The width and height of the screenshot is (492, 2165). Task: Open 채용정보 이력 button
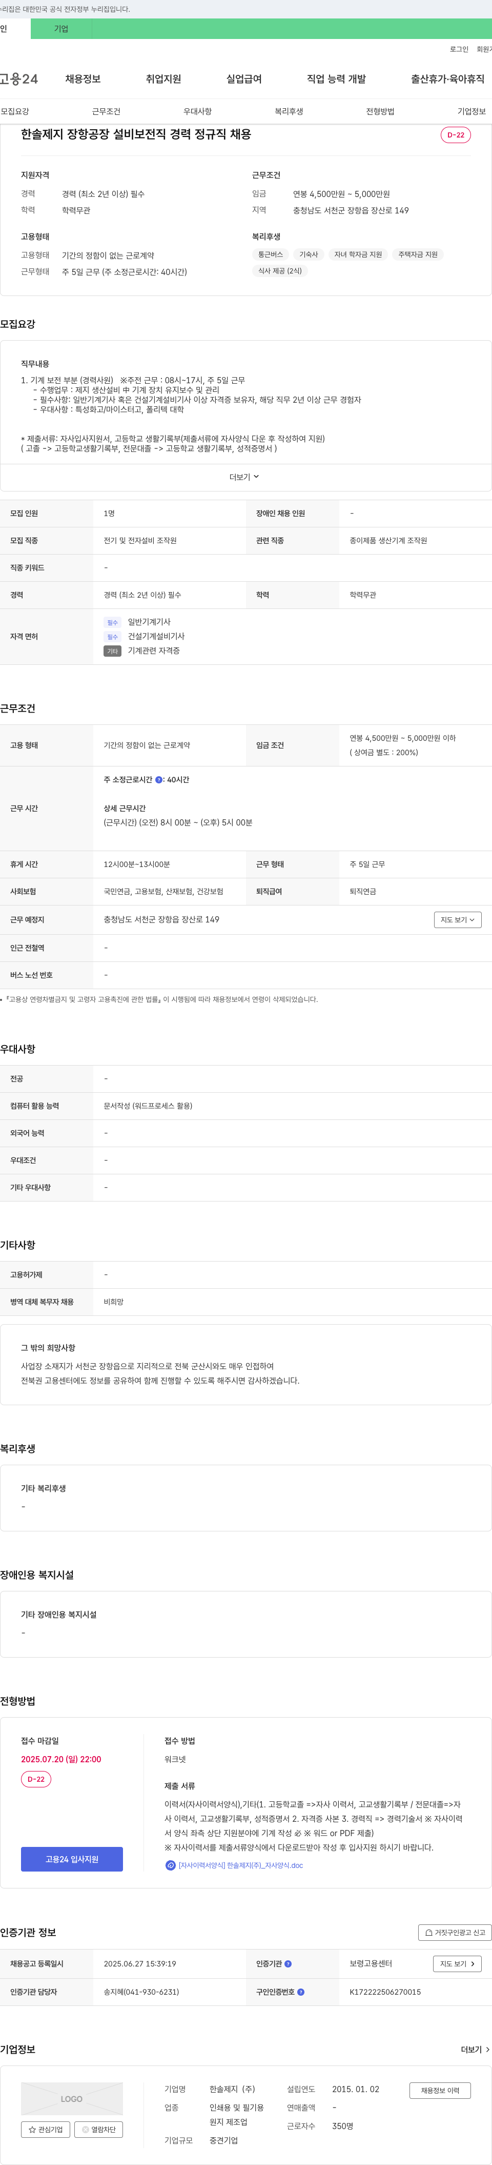[440, 2090]
